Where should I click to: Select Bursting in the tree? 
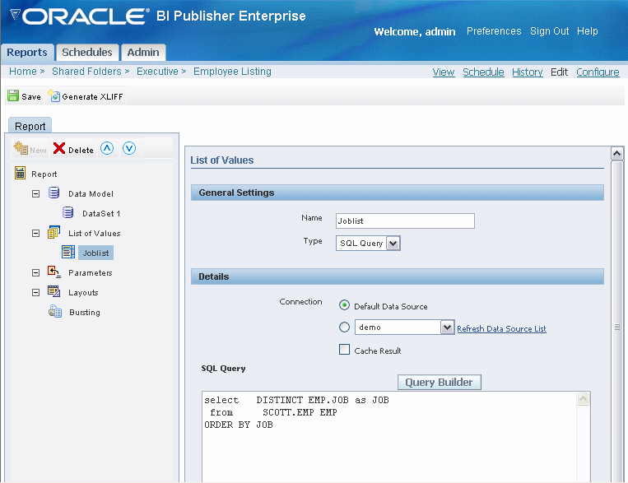point(85,313)
